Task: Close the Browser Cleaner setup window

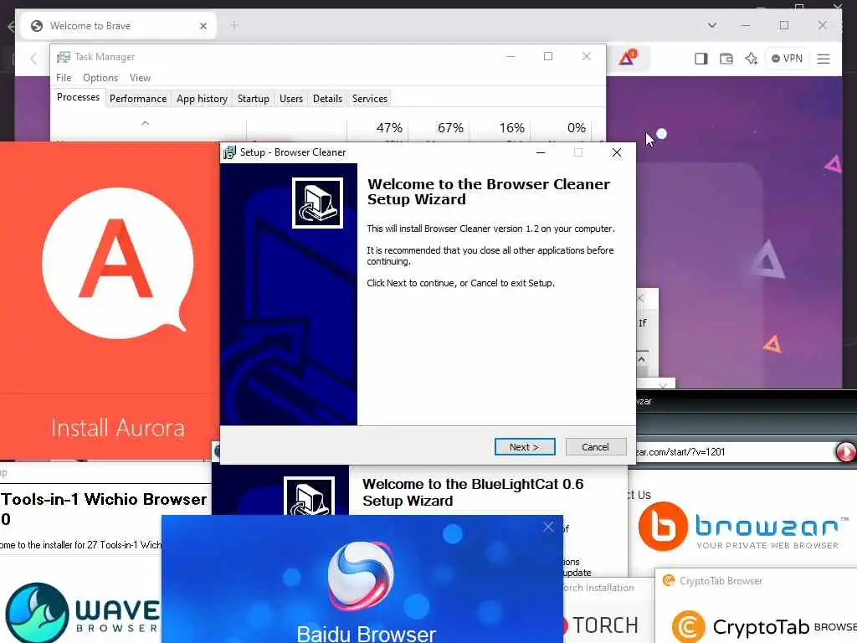Action: pyautogui.click(x=617, y=152)
